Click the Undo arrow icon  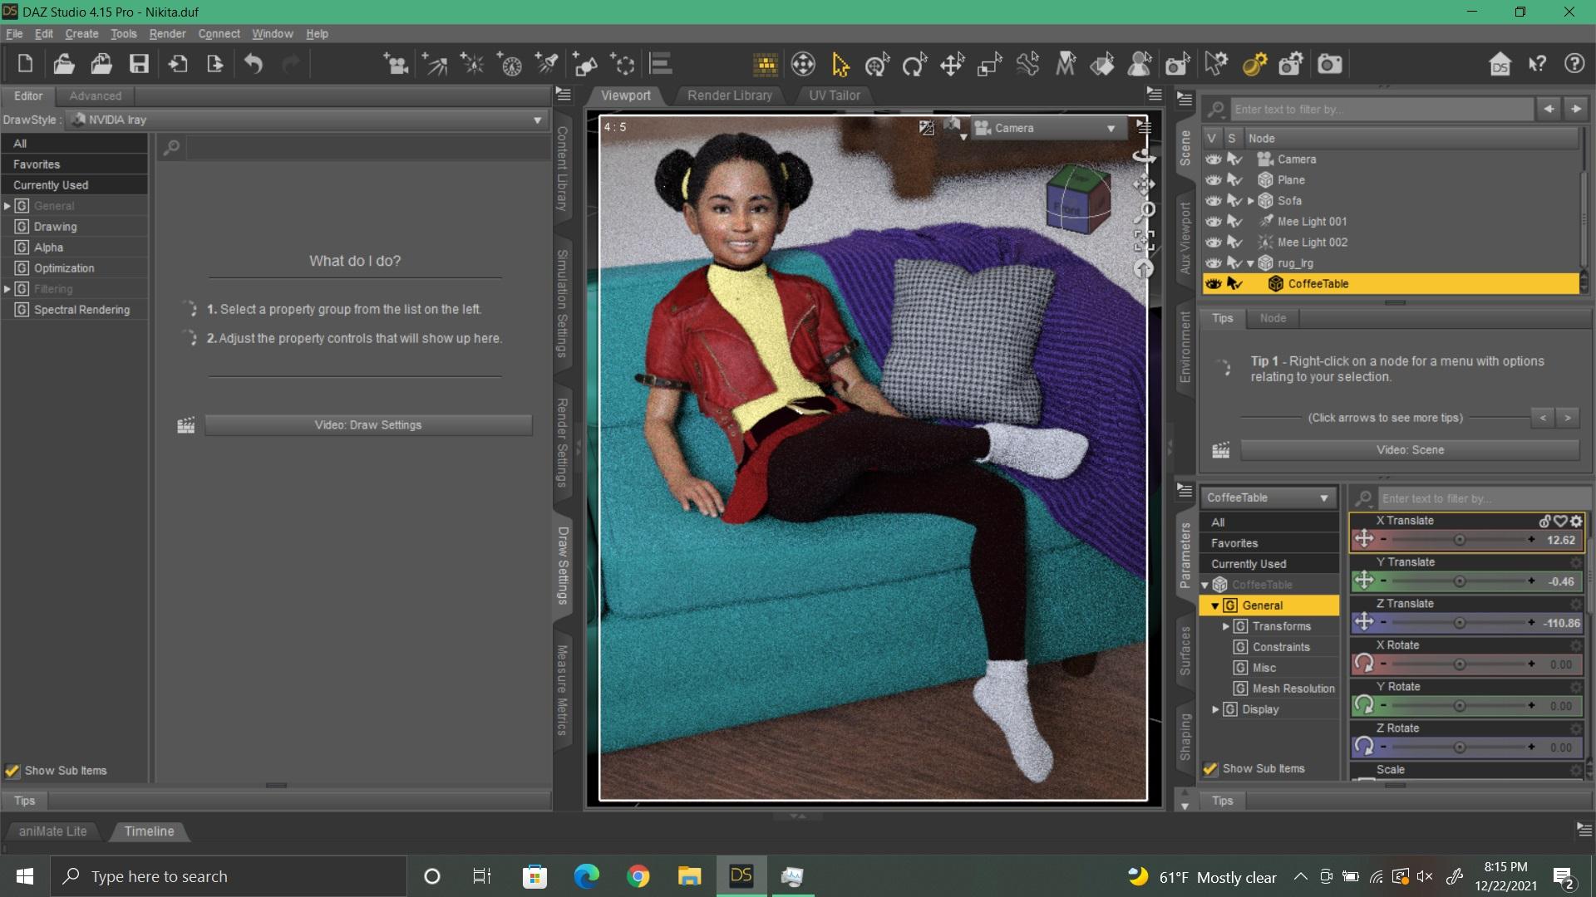pyautogui.click(x=254, y=64)
